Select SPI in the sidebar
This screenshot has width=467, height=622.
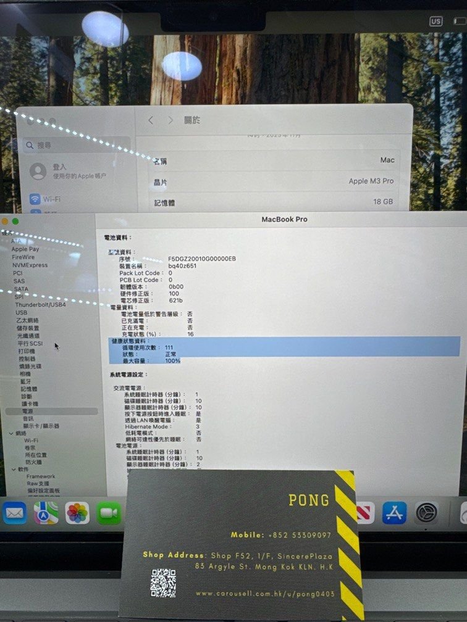19,297
